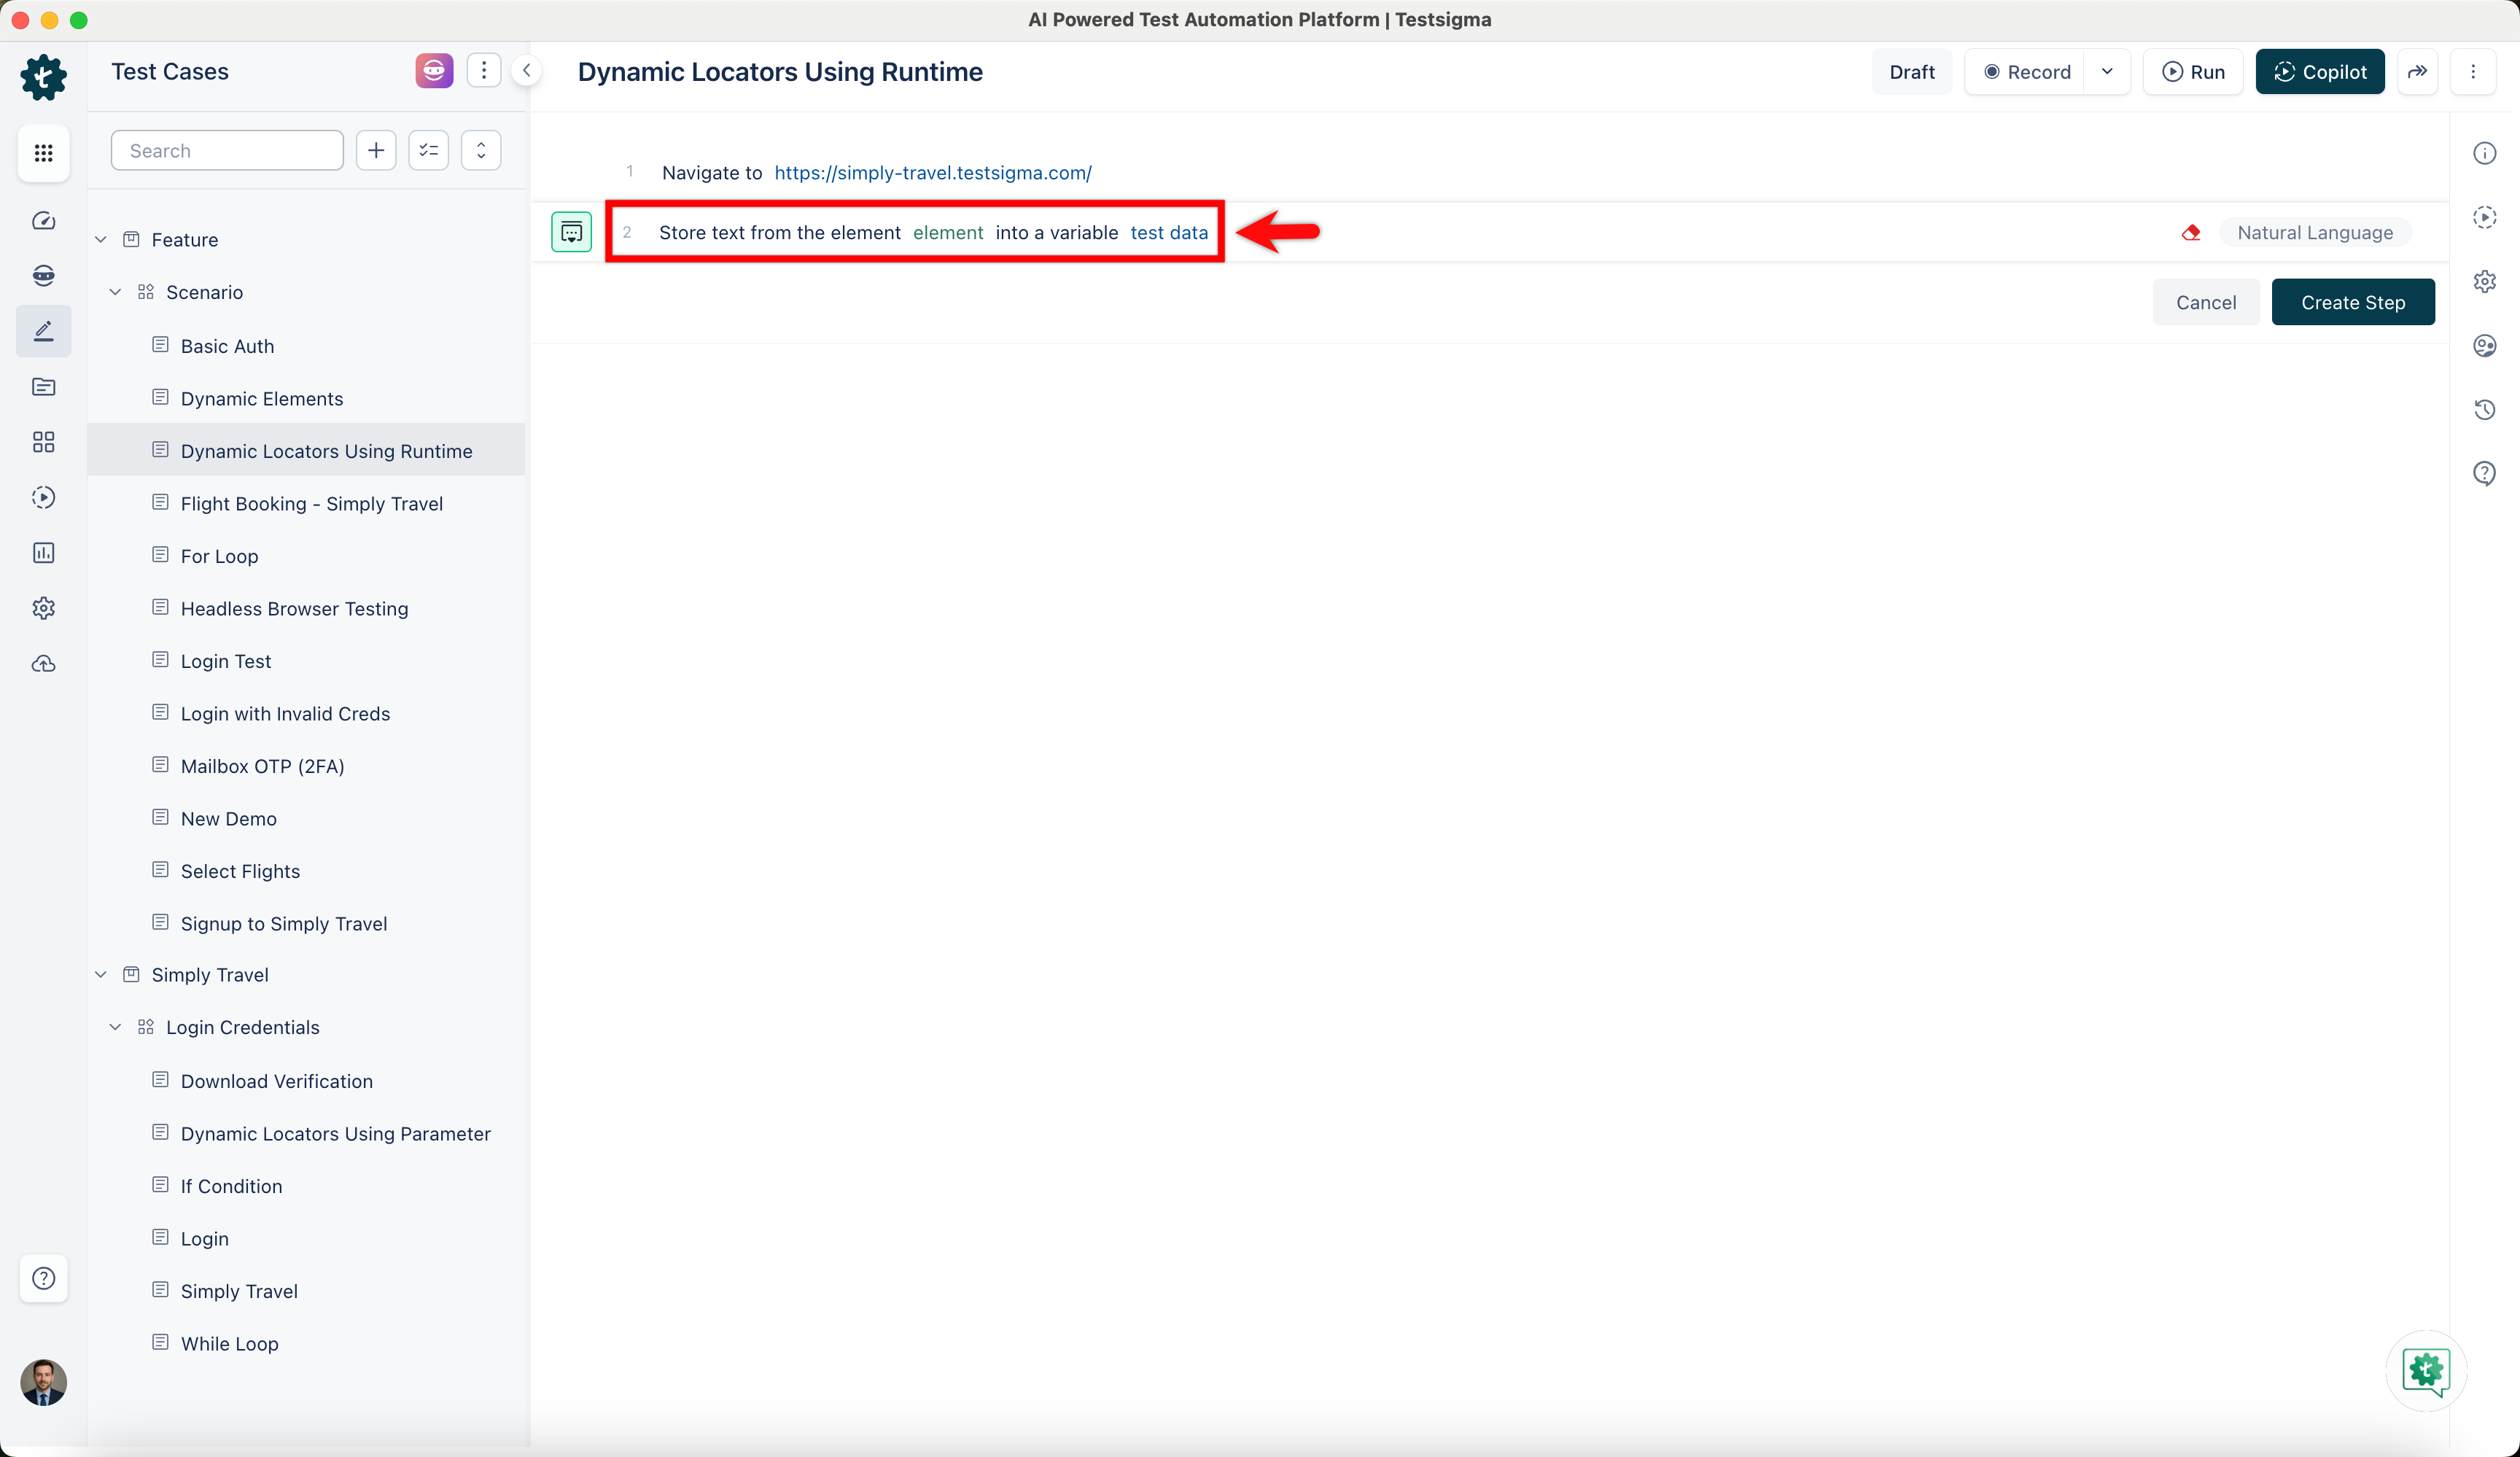Open the history clock icon on right
This screenshot has height=1457, width=2520.
pos(2485,409)
